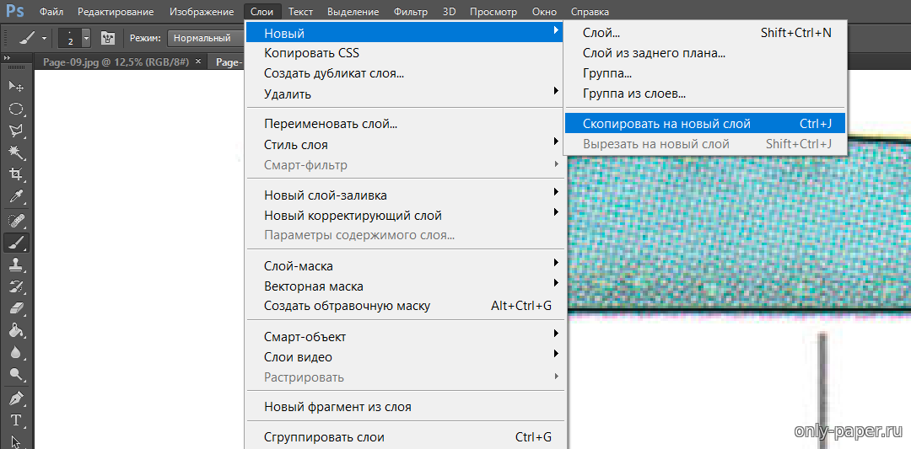911x449 pixels.
Task: Choose Скопировать на новый слой
Action: pyautogui.click(x=666, y=124)
